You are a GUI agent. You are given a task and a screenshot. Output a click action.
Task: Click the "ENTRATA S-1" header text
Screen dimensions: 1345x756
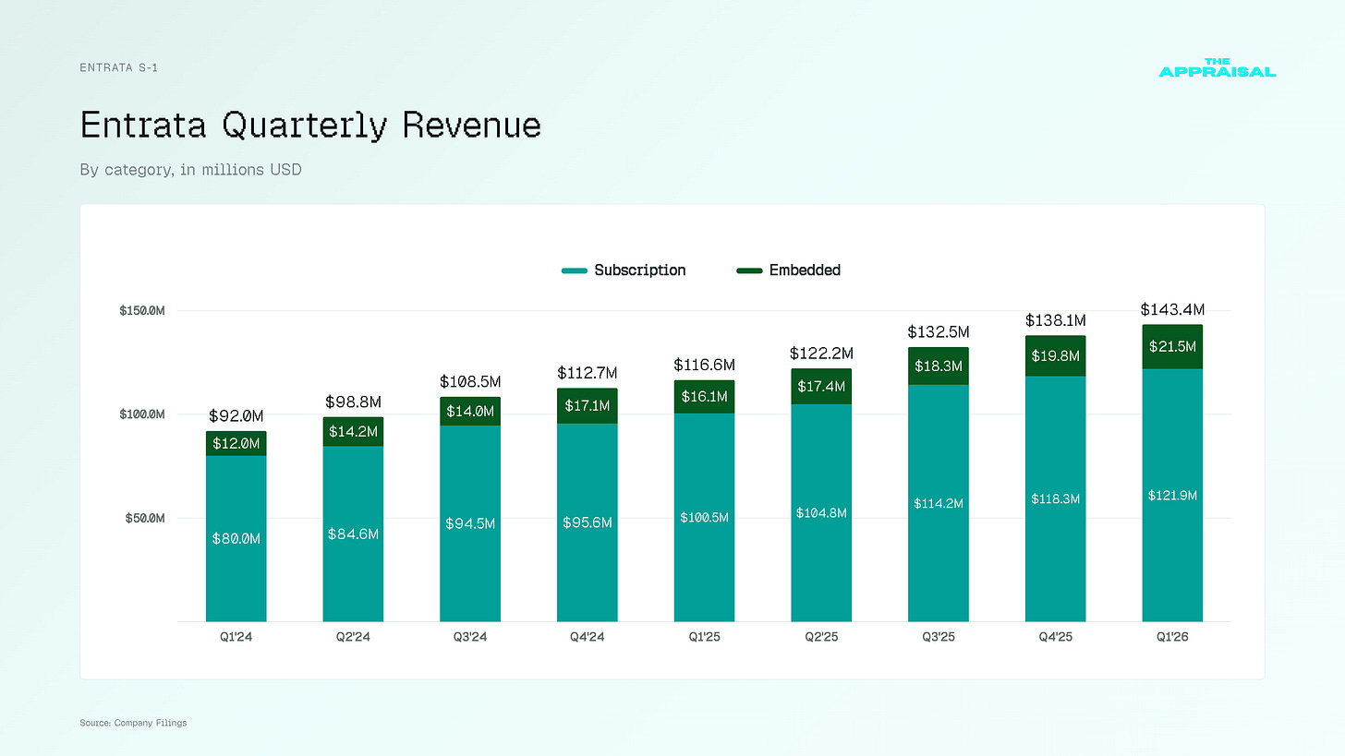(x=119, y=67)
